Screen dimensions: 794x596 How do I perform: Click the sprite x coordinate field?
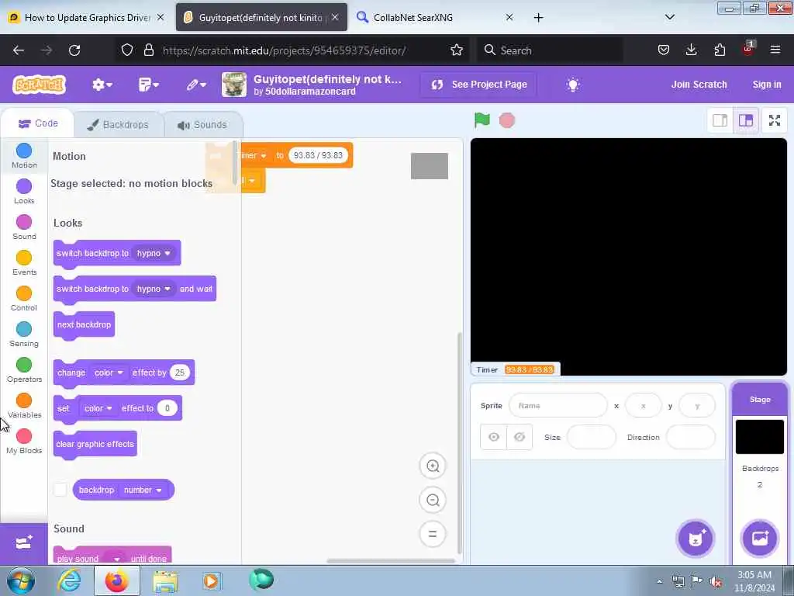[x=643, y=405]
